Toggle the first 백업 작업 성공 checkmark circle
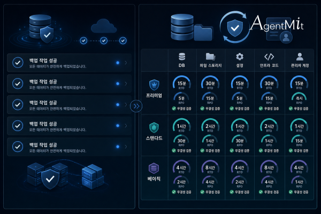Image resolution: width=321 pixels, height=214 pixels. pos(18,63)
